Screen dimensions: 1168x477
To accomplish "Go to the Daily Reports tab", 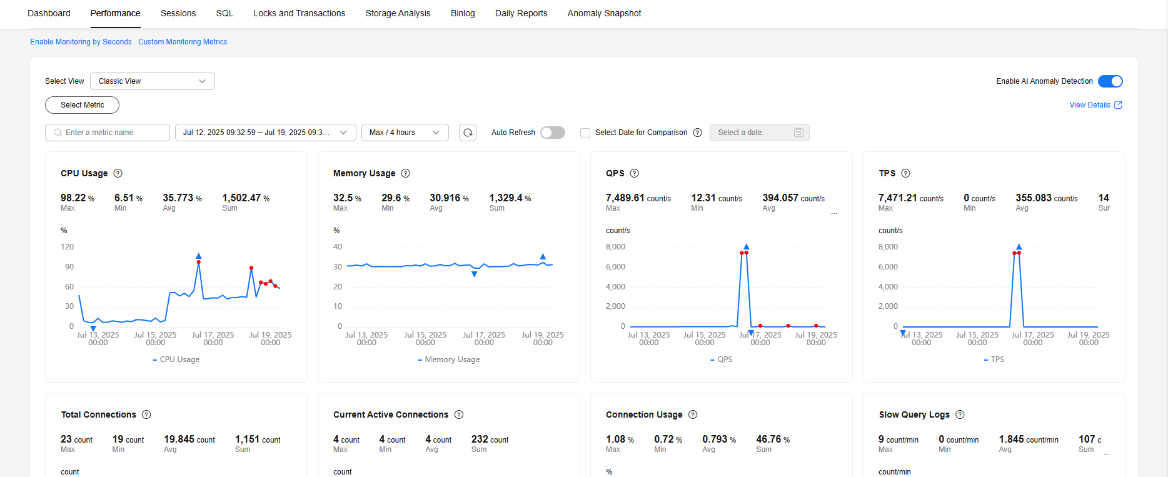I will pyautogui.click(x=521, y=13).
